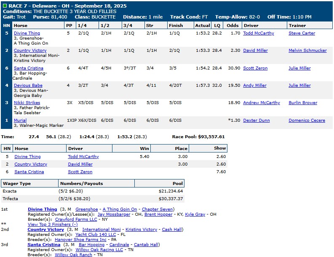Select driver Dexter Dunn
This screenshot has width=334, height=257.
pos(257,120)
